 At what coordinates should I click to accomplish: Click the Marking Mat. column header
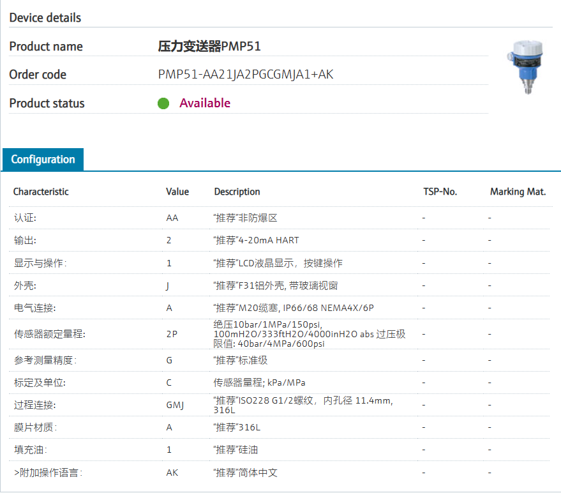[518, 192]
